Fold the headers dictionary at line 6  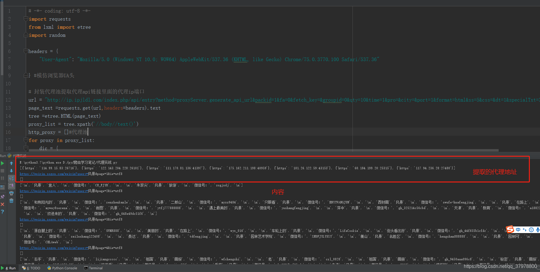tap(26, 51)
